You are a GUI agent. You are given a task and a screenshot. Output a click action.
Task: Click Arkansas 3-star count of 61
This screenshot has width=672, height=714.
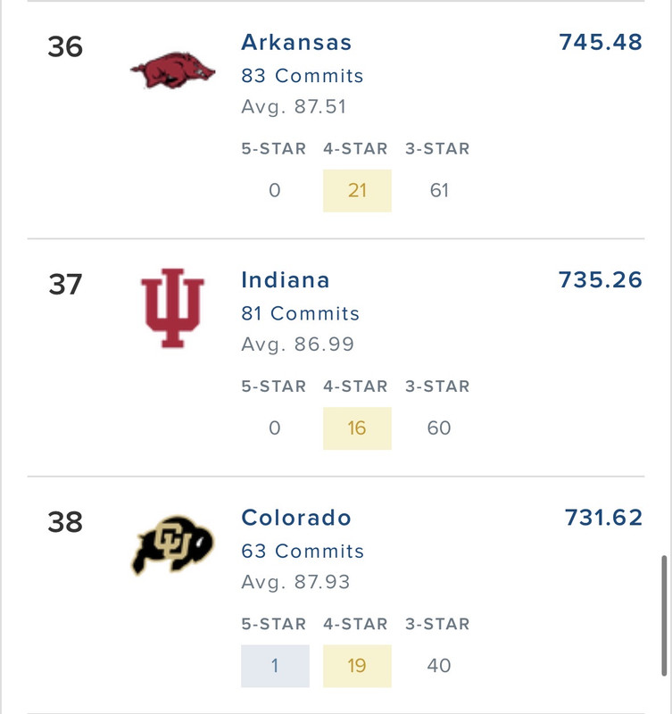click(439, 190)
